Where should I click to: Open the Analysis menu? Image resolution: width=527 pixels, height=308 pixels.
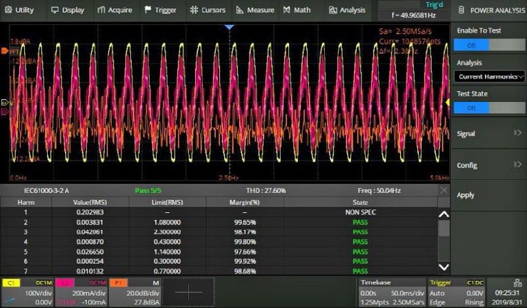(x=347, y=10)
